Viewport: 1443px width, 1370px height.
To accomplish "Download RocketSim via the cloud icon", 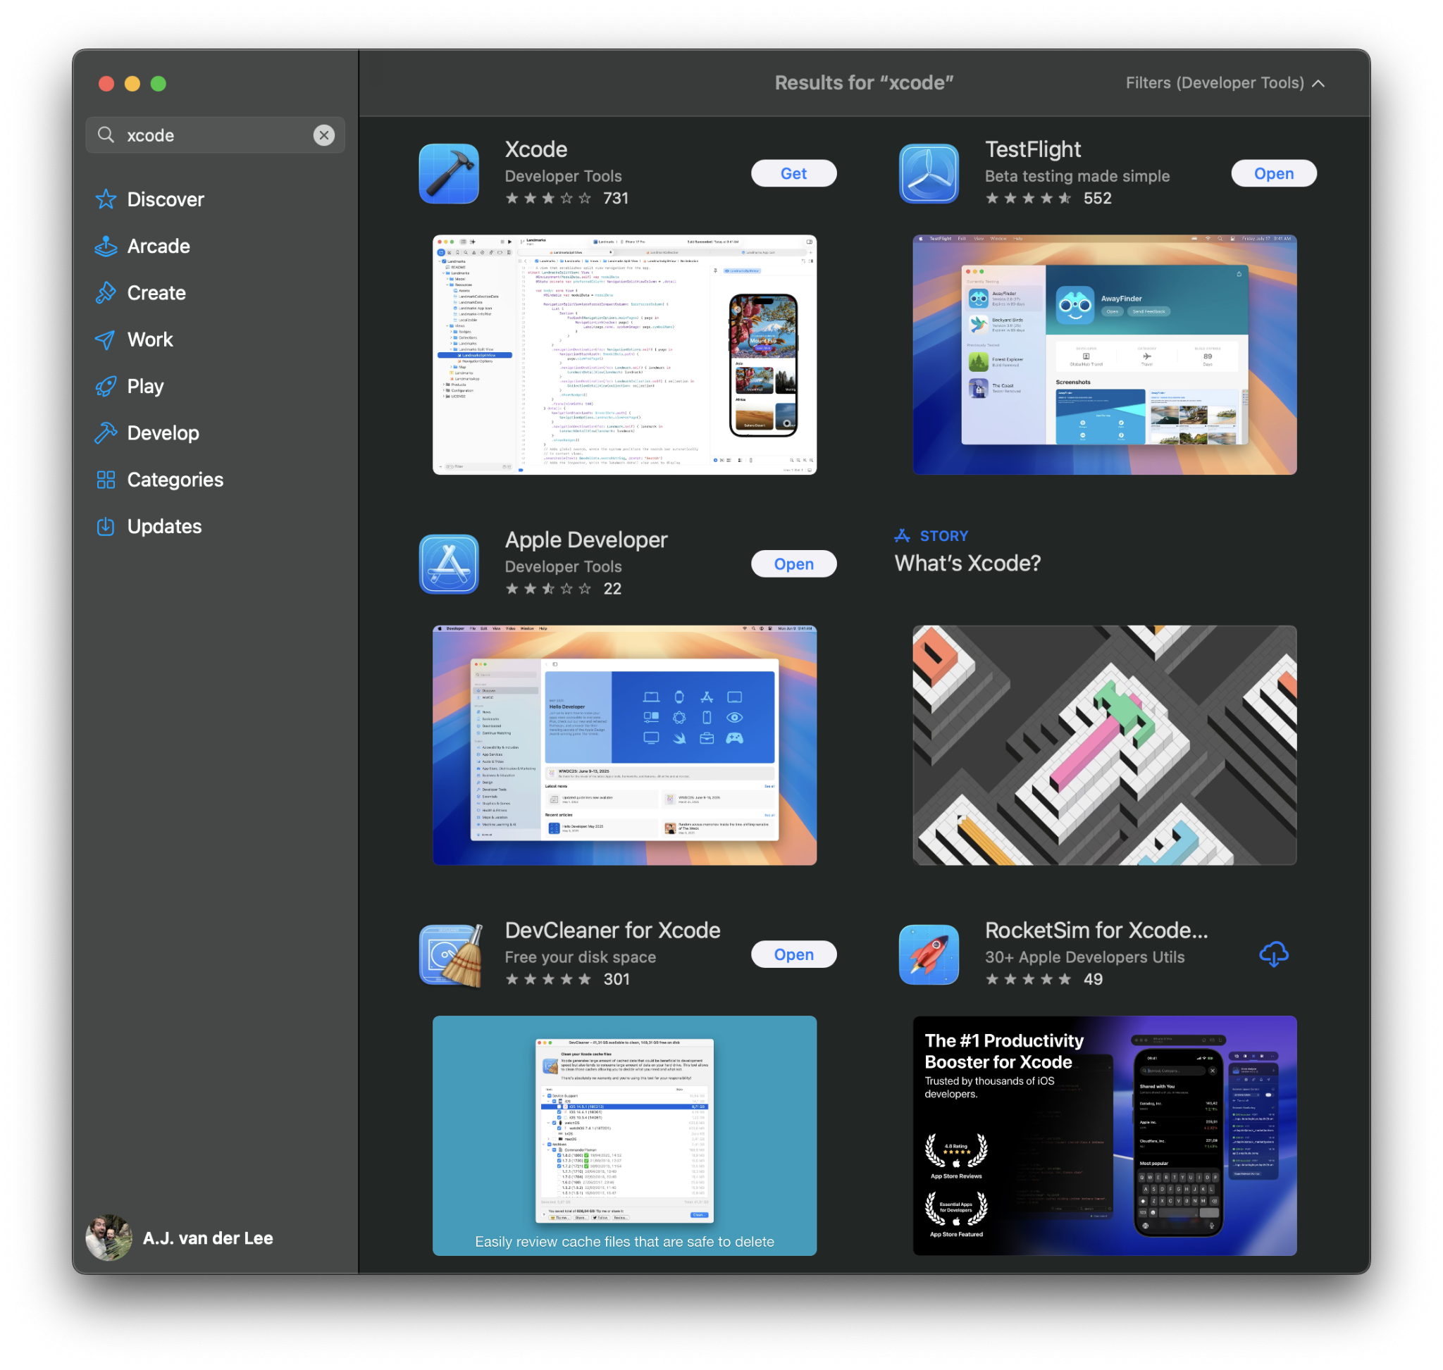I will pyautogui.click(x=1273, y=954).
